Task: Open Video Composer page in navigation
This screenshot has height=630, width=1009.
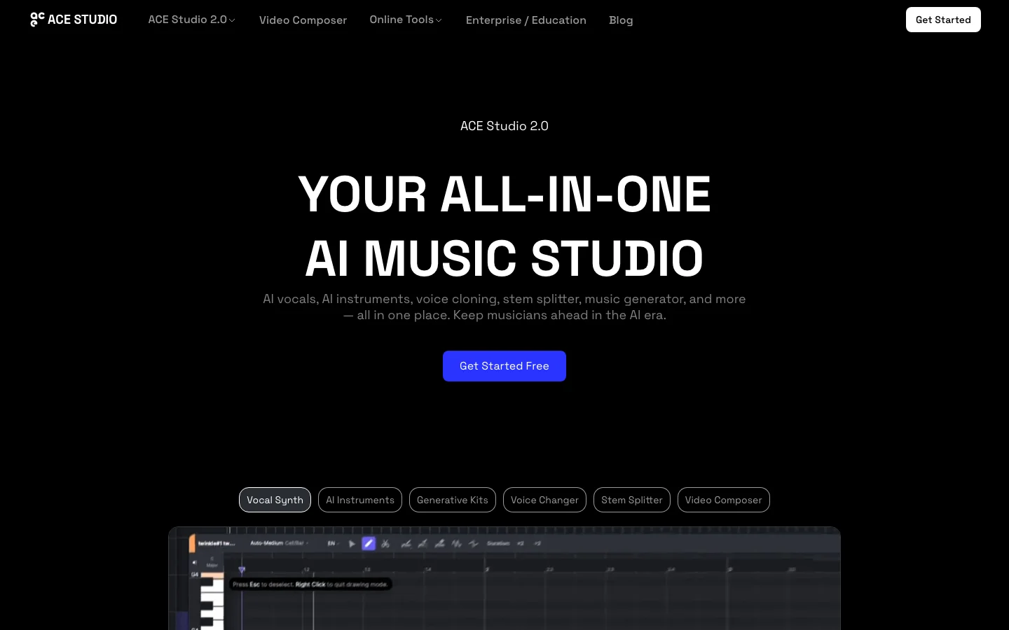Action: tap(303, 20)
